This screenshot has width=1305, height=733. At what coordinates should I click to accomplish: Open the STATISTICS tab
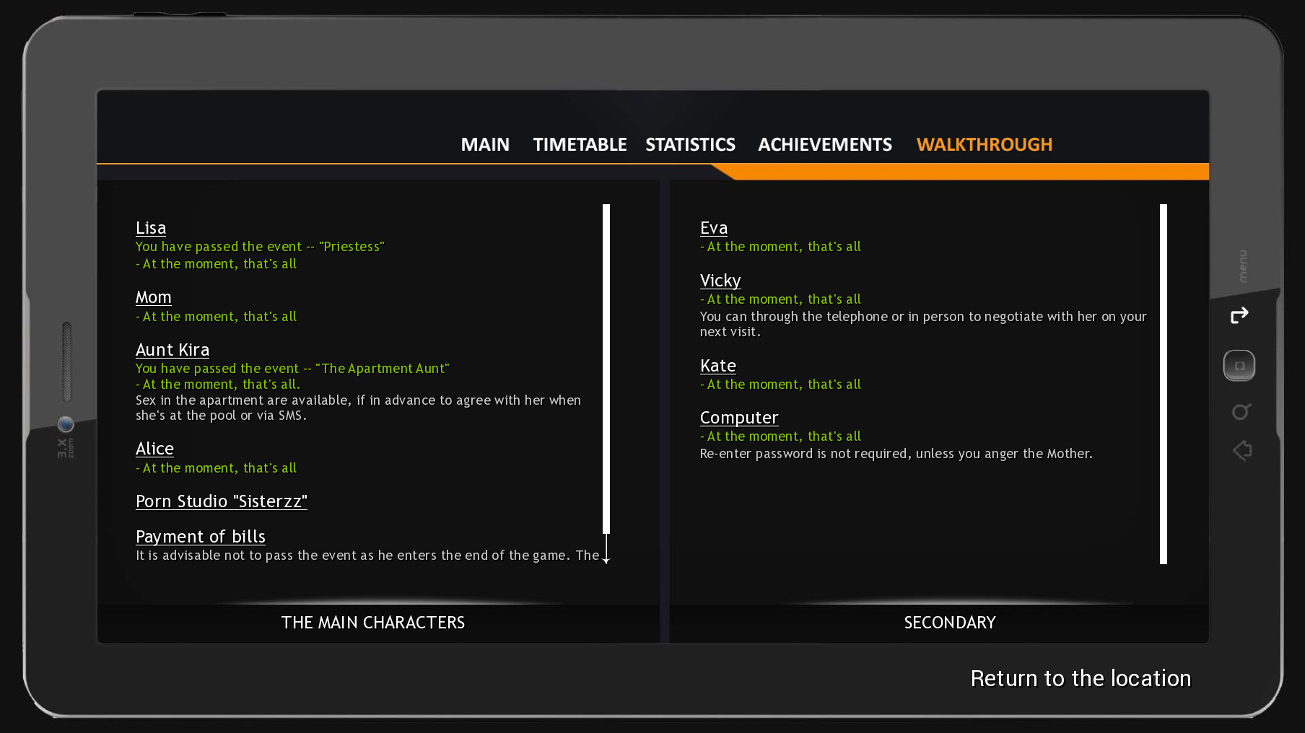coord(690,145)
